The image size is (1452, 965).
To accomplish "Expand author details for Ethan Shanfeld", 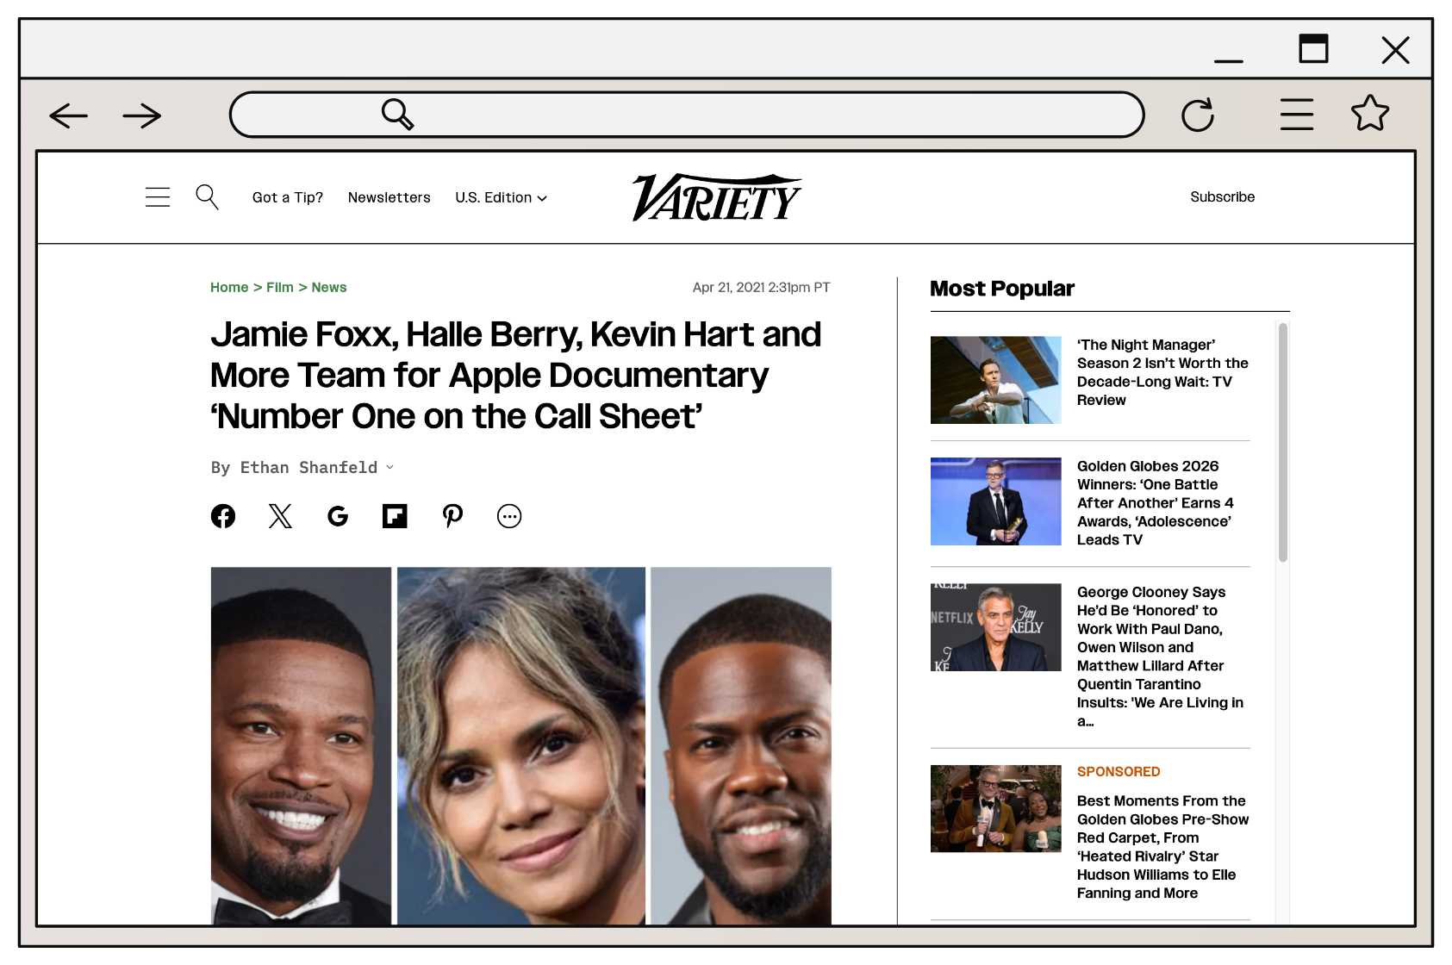I will 389,467.
